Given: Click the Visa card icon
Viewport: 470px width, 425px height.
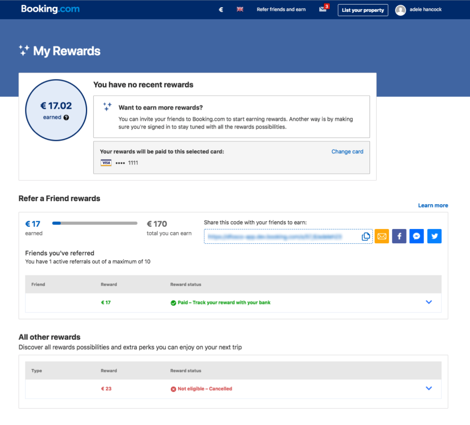Looking at the screenshot, I should 106,163.
